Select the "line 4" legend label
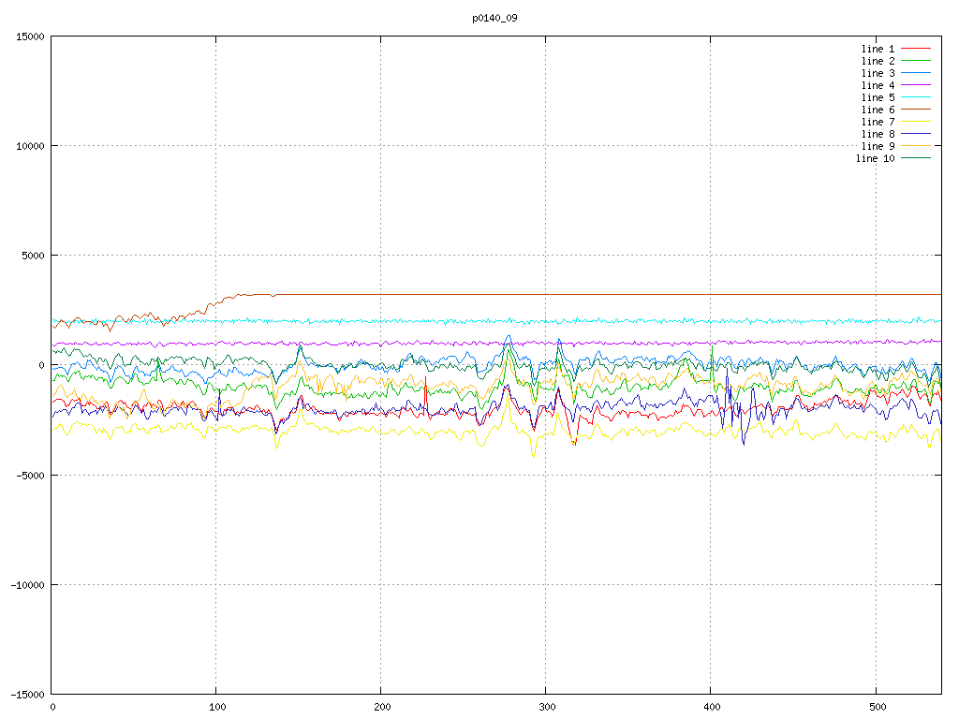 tap(878, 85)
